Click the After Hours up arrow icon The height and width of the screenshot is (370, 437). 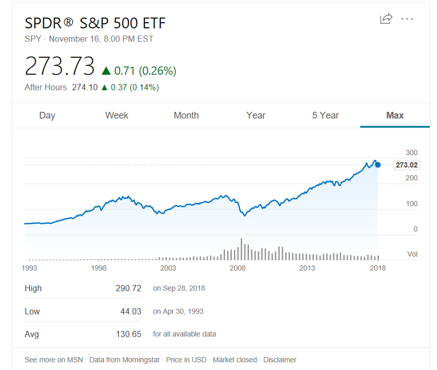(105, 88)
